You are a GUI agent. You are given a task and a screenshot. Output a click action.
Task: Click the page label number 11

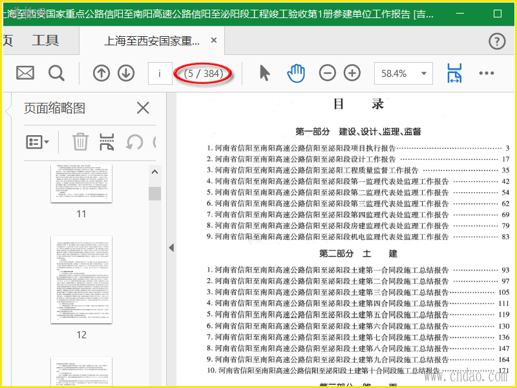tap(81, 214)
